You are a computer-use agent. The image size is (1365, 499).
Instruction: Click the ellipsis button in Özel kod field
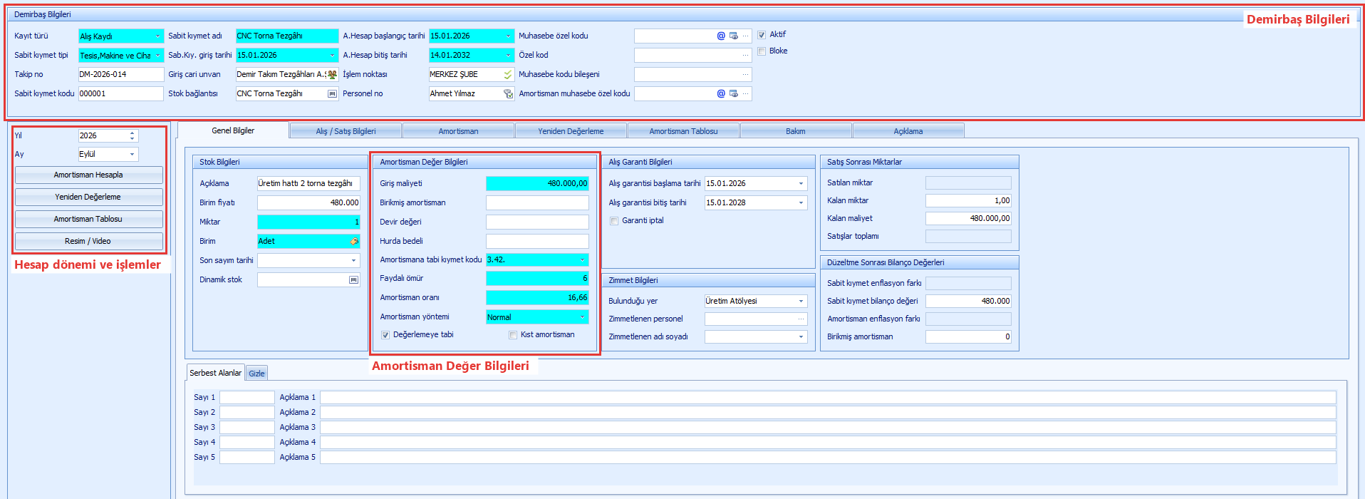(x=745, y=55)
